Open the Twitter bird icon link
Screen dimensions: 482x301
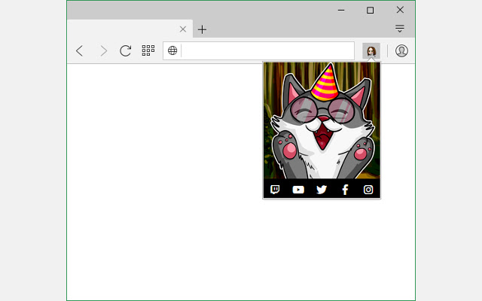[322, 190]
